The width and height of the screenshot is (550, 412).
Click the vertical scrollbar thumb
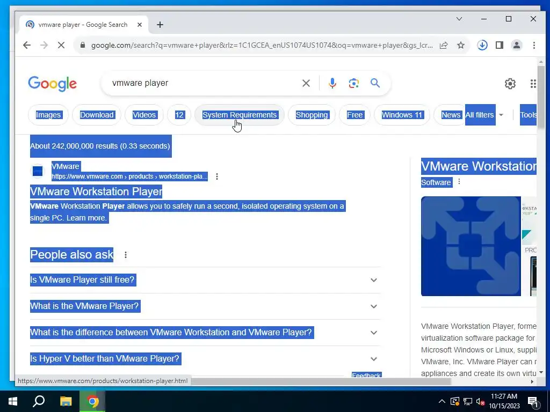click(x=540, y=97)
